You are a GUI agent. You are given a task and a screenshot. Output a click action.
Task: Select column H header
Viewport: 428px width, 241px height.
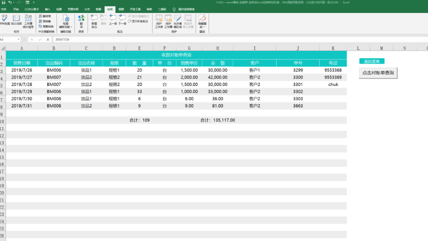click(218, 48)
